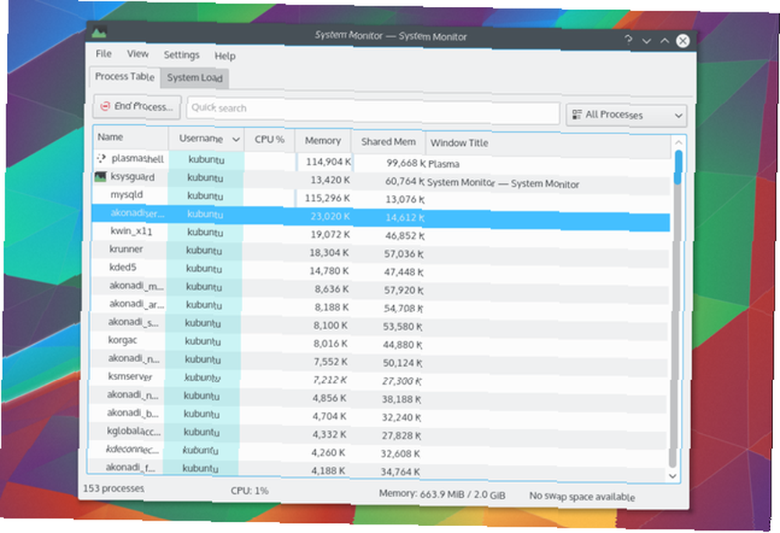Select the kded5 process row
This screenshot has height=533, width=780.
(380, 270)
